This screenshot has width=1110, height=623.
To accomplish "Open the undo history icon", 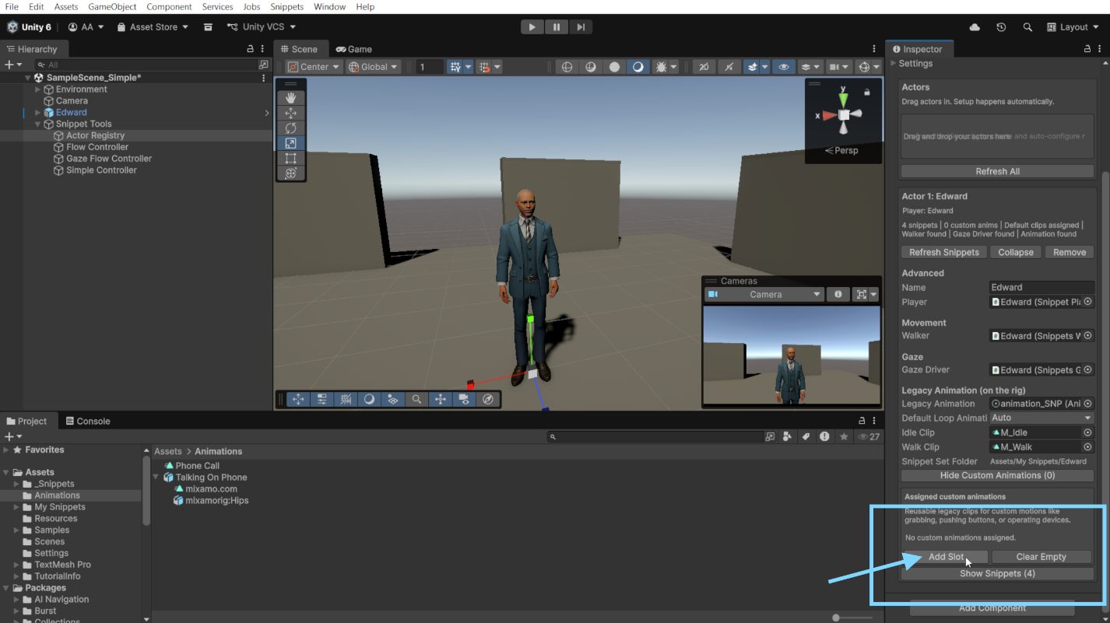I will pyautogui.click(x=1001, y=27).
